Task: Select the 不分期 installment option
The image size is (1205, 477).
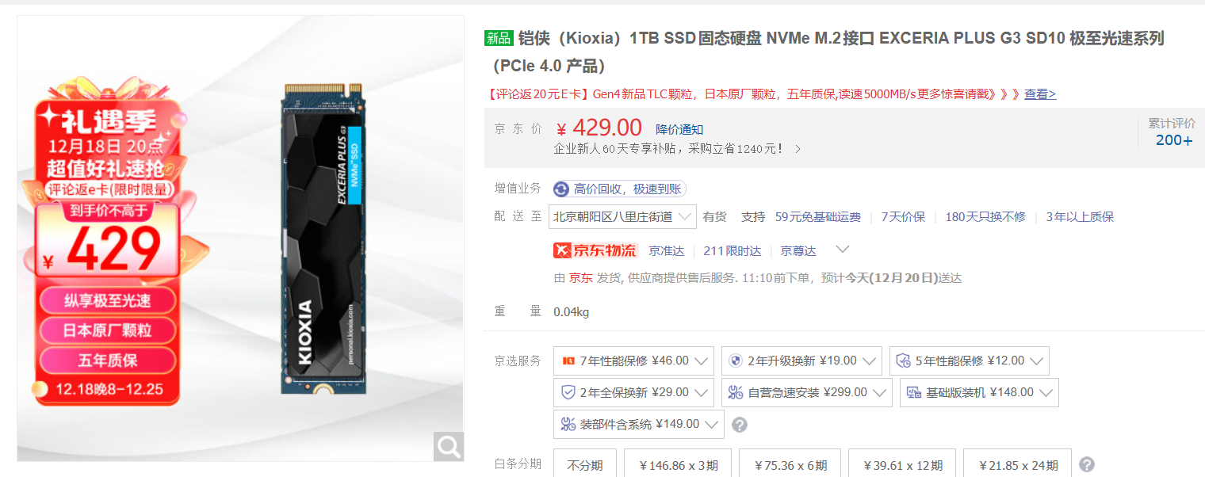Action: (x=585, y=464)
